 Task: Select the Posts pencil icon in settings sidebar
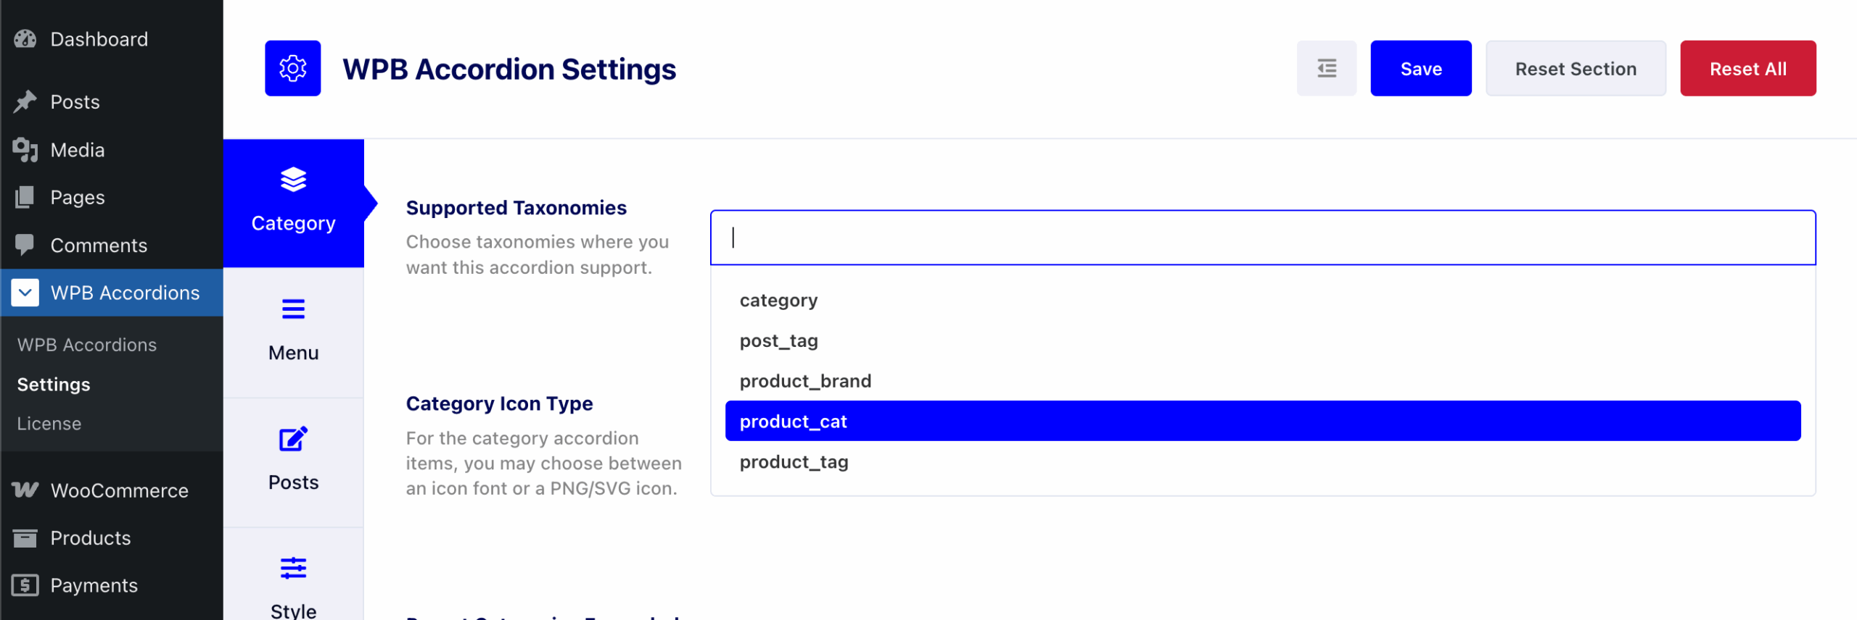pos(293,438)
